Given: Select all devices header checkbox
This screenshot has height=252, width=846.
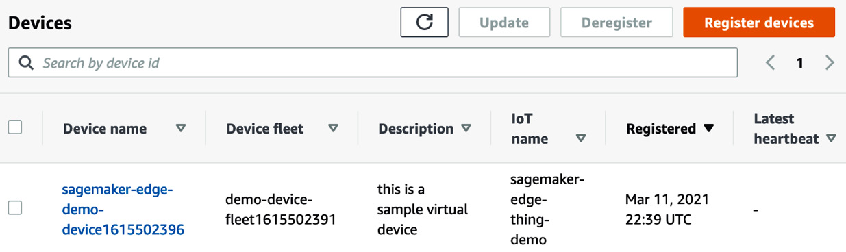Looking at the screenshot, I should click(x=15, y=127).
